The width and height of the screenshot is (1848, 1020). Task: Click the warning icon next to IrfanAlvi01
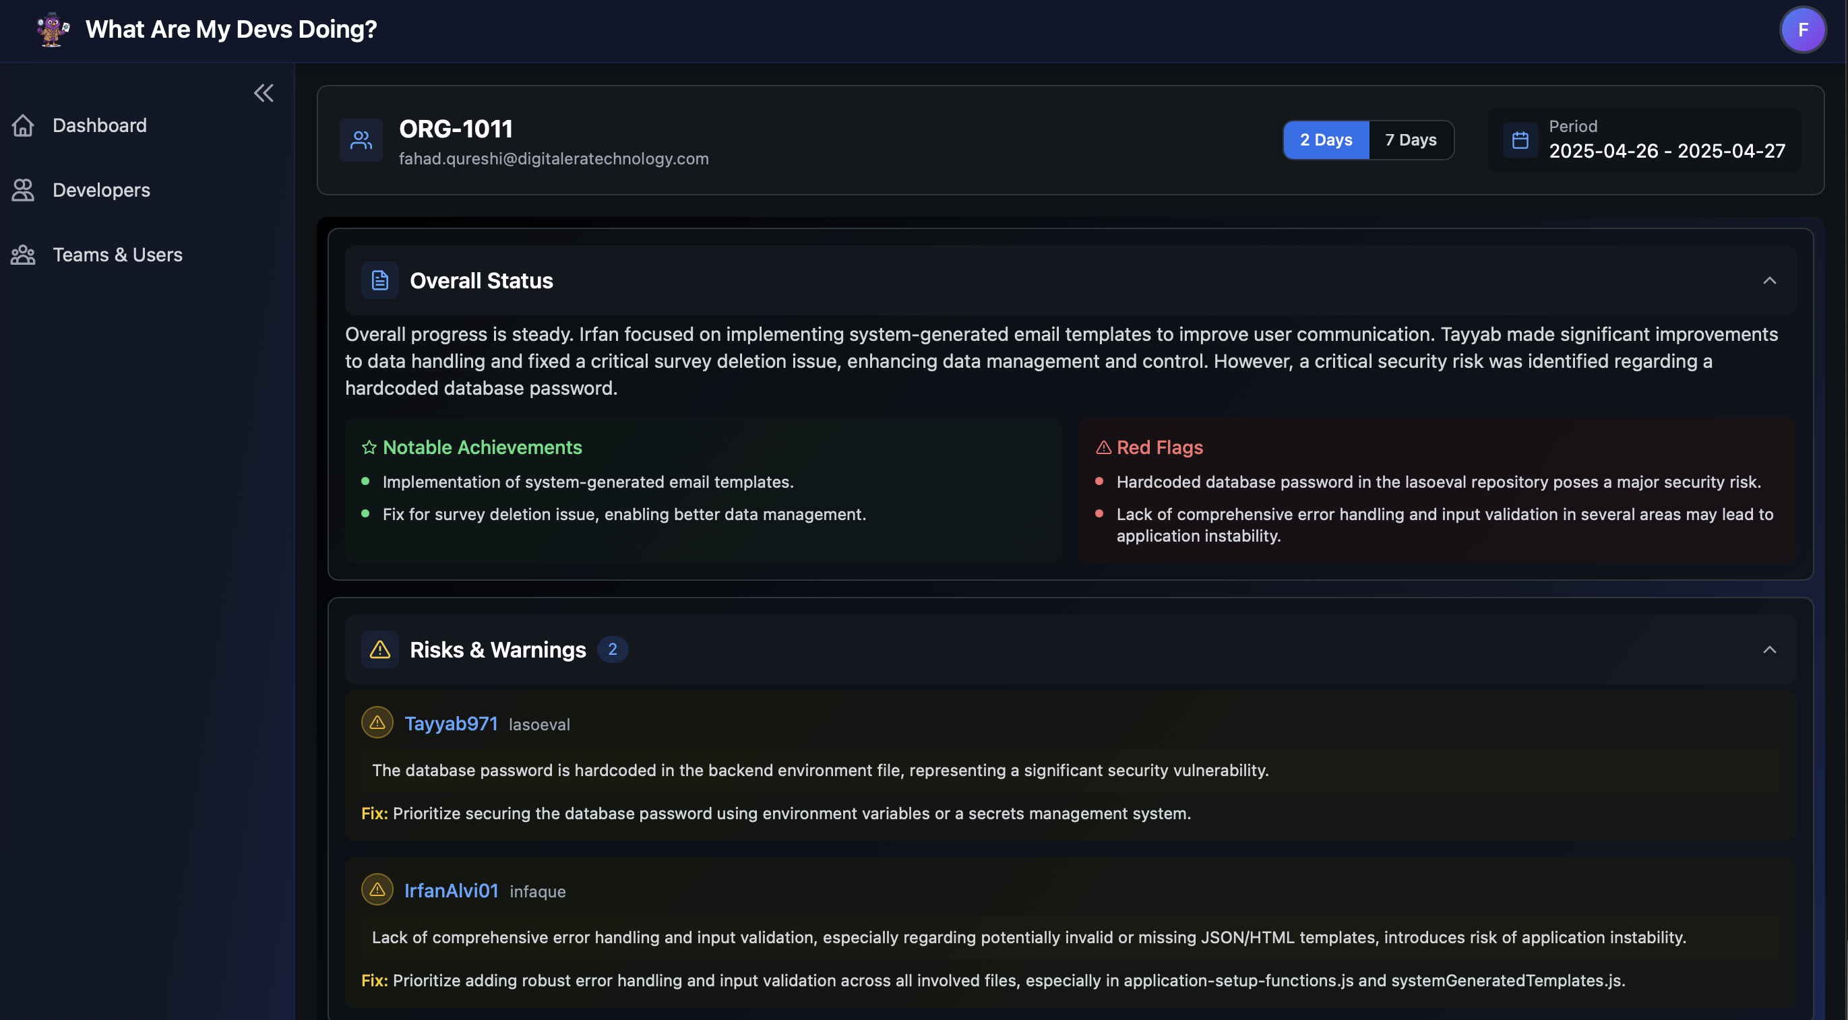(x=377, y=890)
